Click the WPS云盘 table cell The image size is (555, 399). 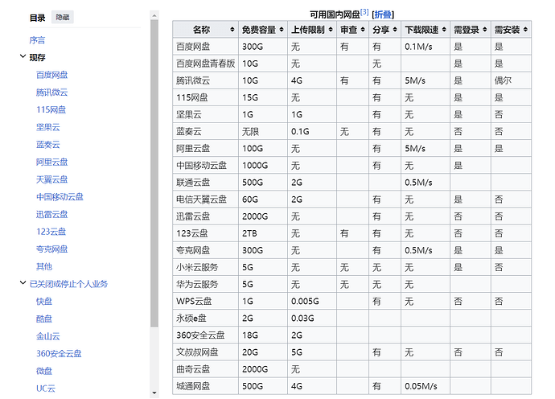205,302
